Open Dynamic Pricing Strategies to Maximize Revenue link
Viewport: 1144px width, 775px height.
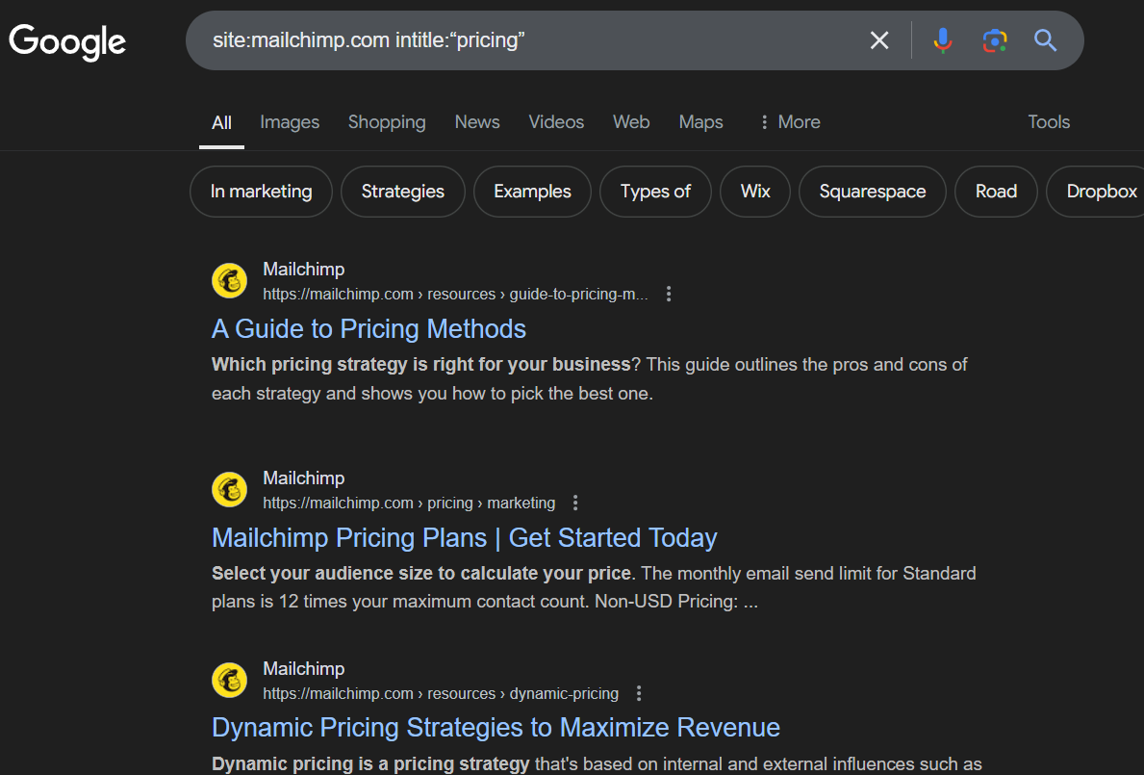496,728
